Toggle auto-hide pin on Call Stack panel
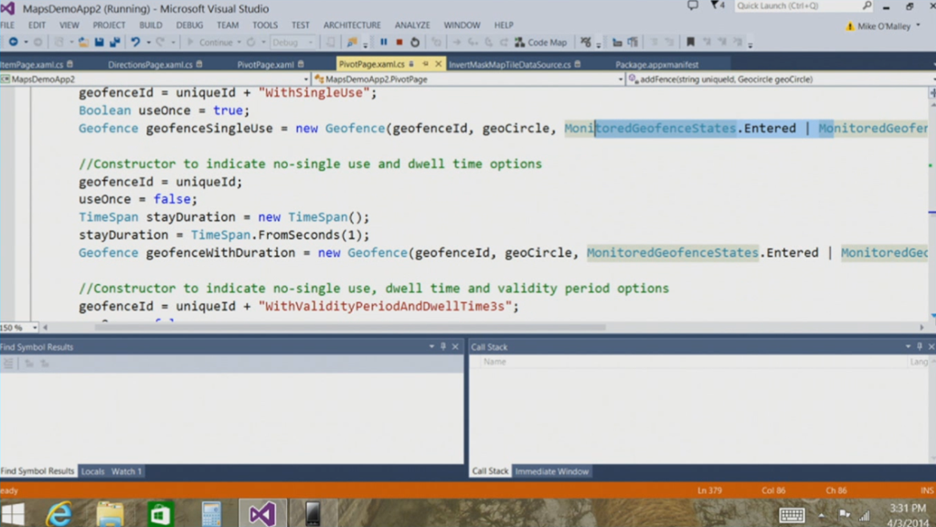Screen dimensions: 936x527 coord(920,346)
